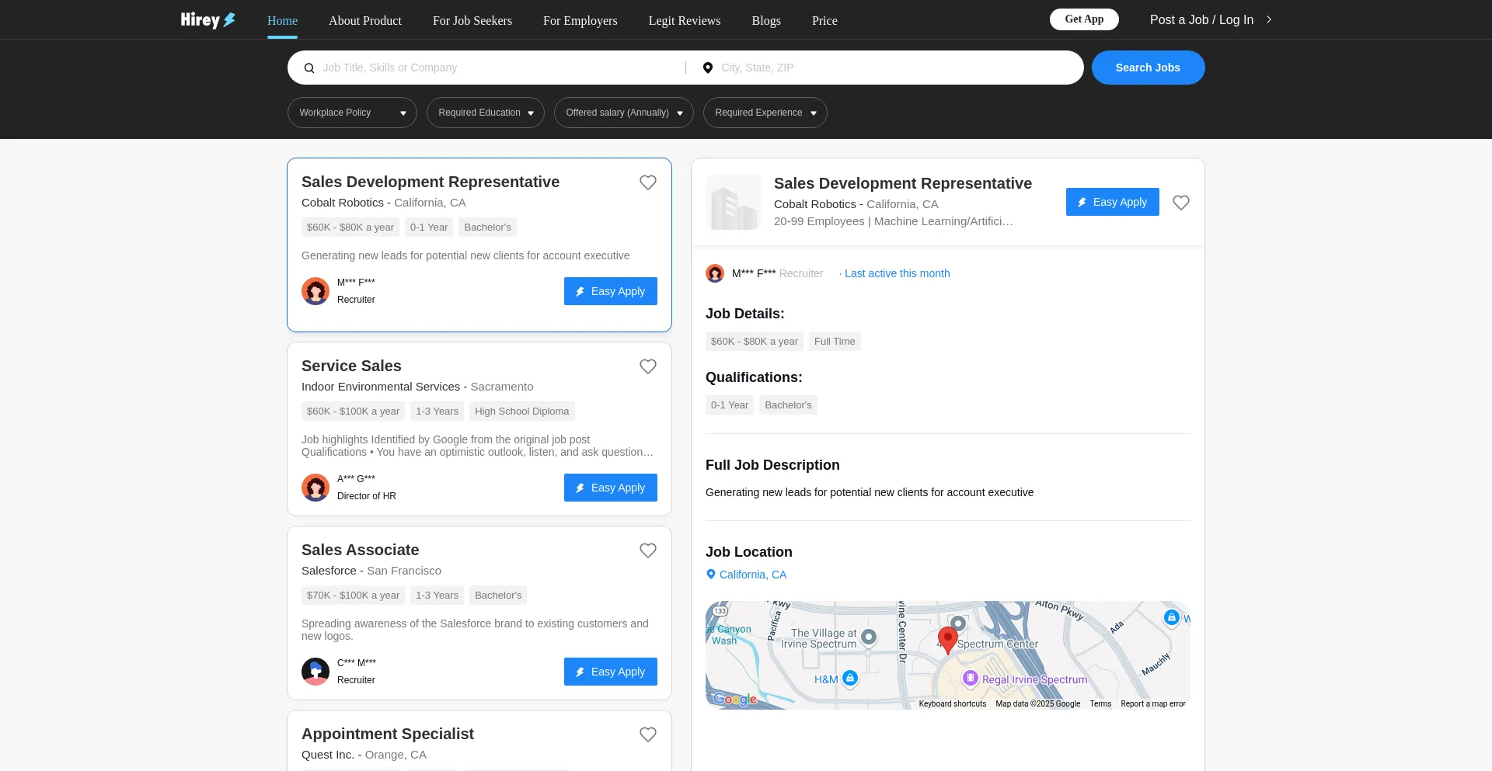Click the Hirey logo
1492x771 pixels.
208,20
